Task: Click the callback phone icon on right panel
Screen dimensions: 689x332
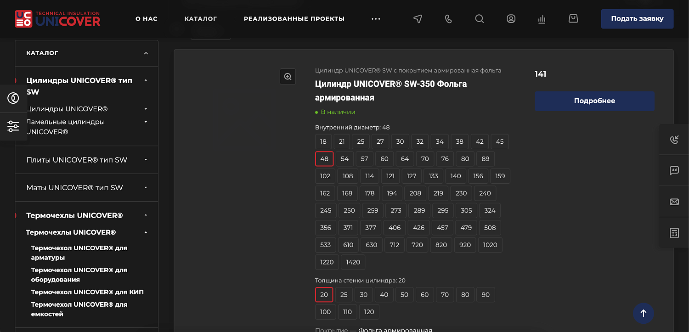Action: [x=674, y=140]
